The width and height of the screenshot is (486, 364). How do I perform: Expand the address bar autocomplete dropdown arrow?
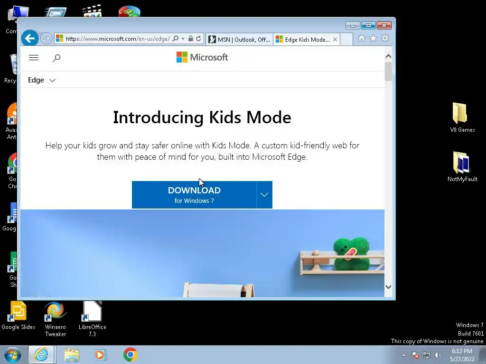point(183,39)
